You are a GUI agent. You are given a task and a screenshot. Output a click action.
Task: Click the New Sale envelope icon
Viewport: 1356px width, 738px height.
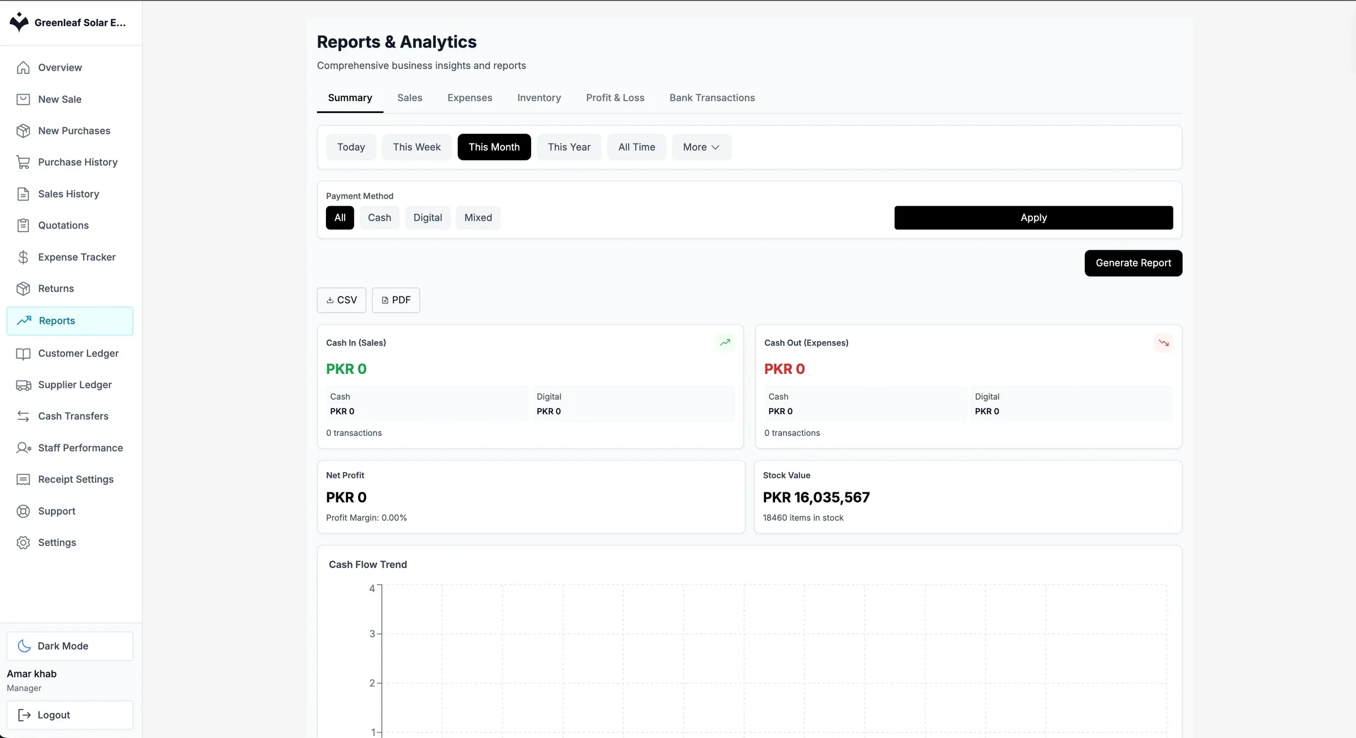coord(23,99)
